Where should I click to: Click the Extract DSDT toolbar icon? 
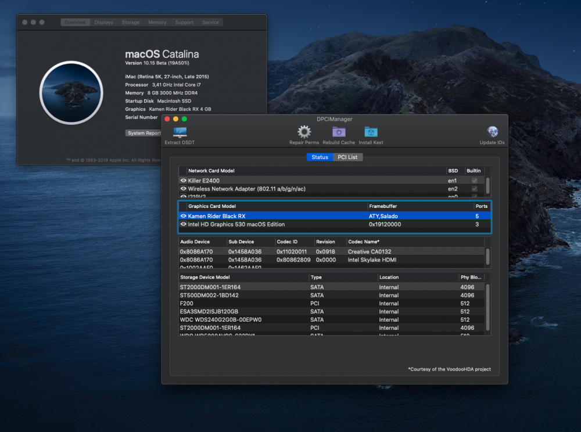pyautogui.click(x=180, y=132)
